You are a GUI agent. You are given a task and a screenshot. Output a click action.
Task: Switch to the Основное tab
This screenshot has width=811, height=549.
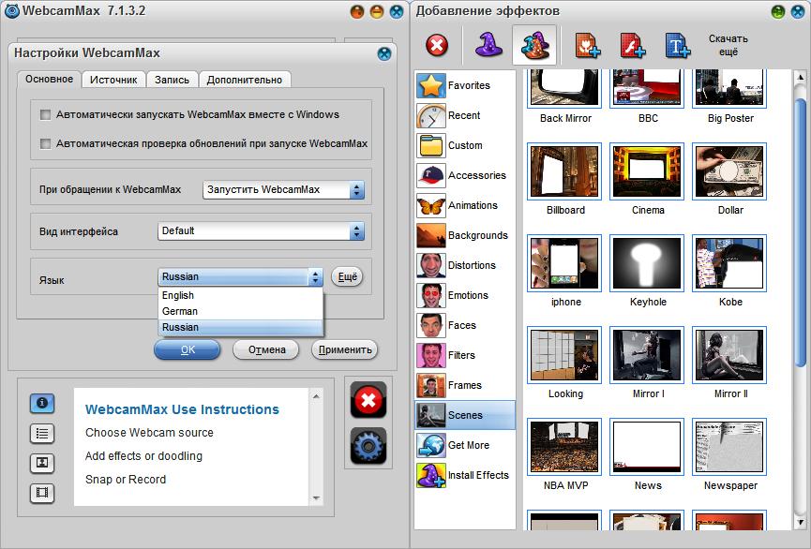tap(49, 79)
